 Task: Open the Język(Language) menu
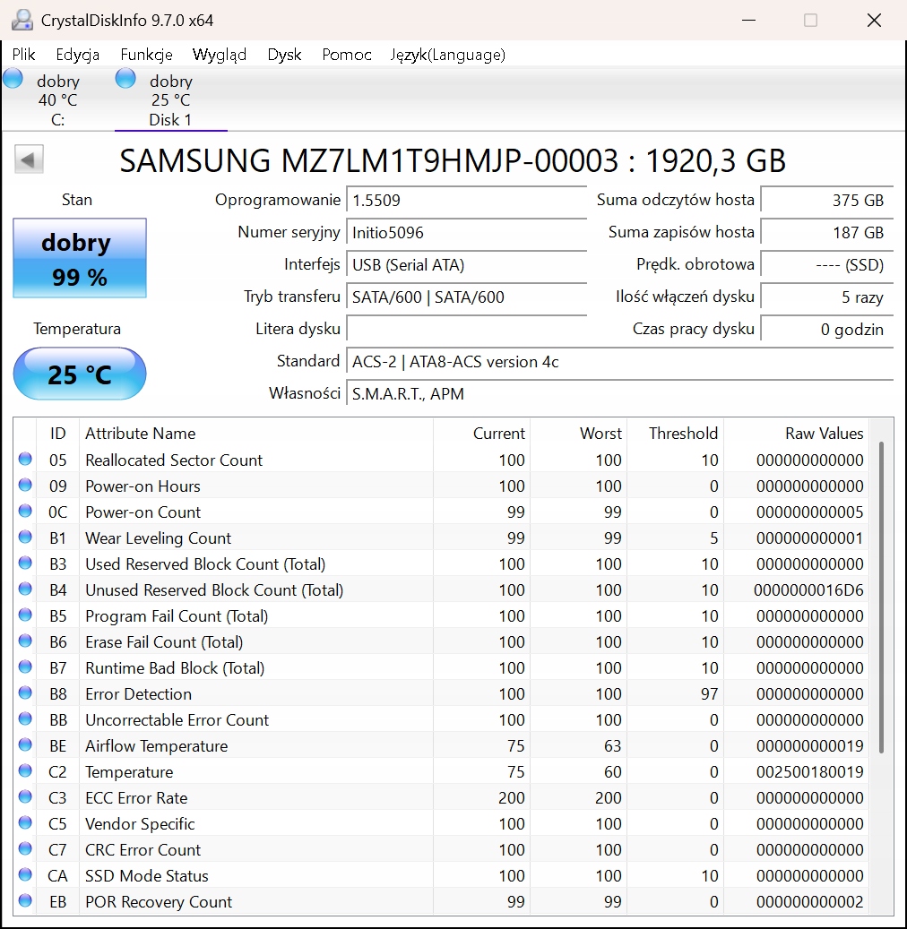[x=447, y=55]
